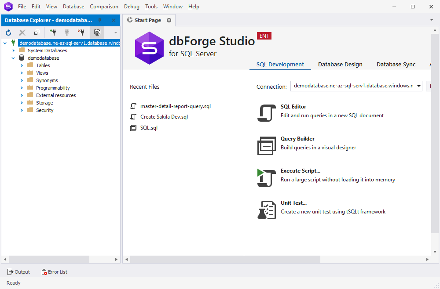Collapse the server connection node
The width and height of the screenshot is (440, 289).
click(x=5, y=43)
